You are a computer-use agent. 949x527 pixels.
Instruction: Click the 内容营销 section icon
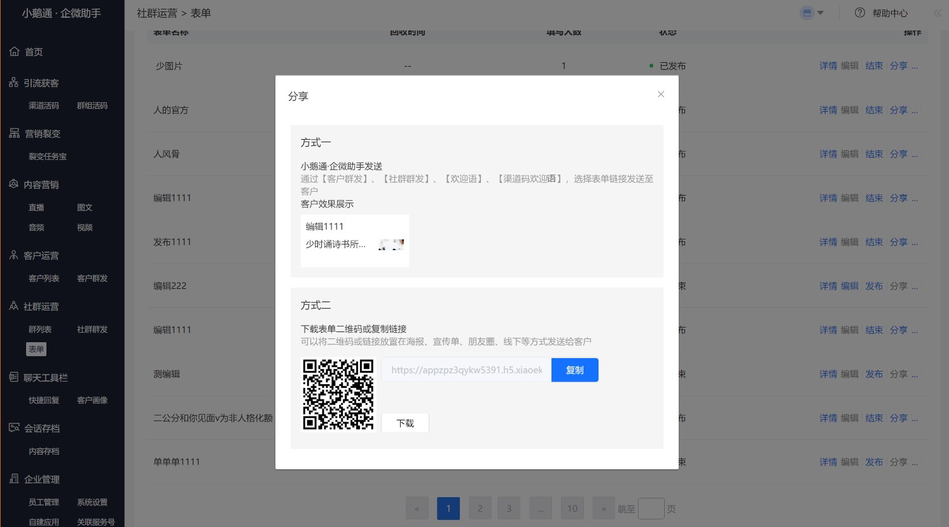[14, 184]
